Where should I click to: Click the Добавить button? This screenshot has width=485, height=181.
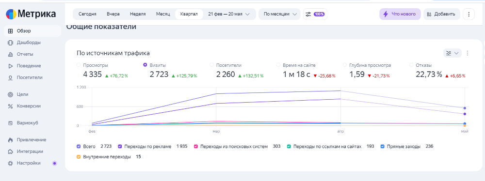tap(441, 14)
